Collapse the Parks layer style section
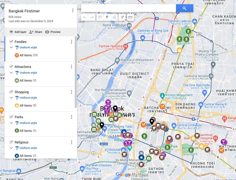 pos(11,123)
